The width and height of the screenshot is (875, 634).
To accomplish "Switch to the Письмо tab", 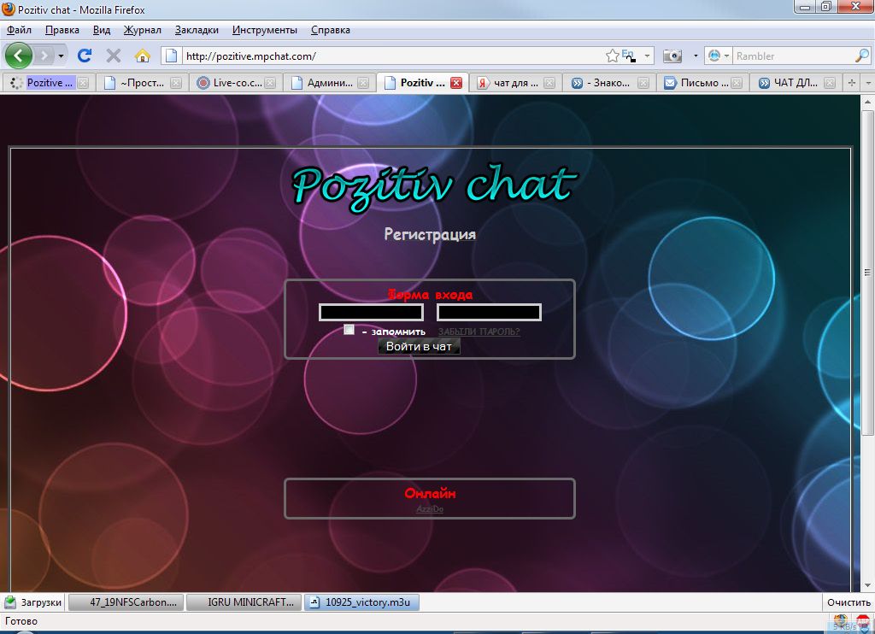I will [x=696, y=83].
